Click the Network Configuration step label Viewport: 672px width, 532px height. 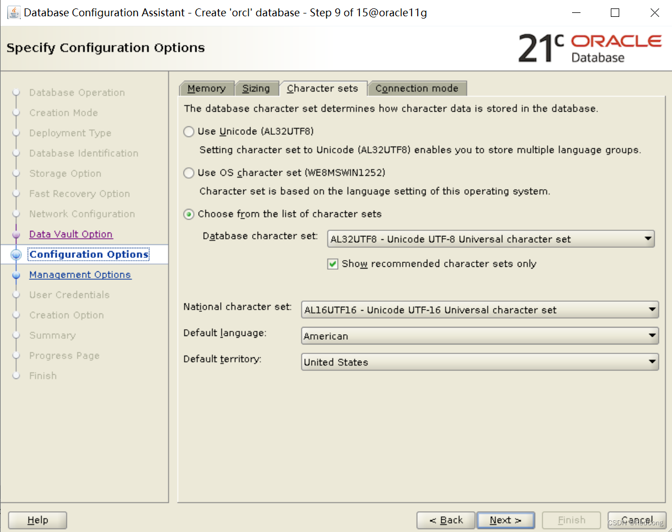[83, 213]
